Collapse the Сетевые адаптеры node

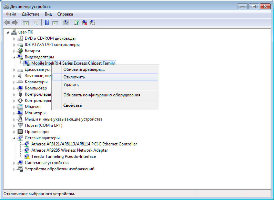tap(14, 138)
